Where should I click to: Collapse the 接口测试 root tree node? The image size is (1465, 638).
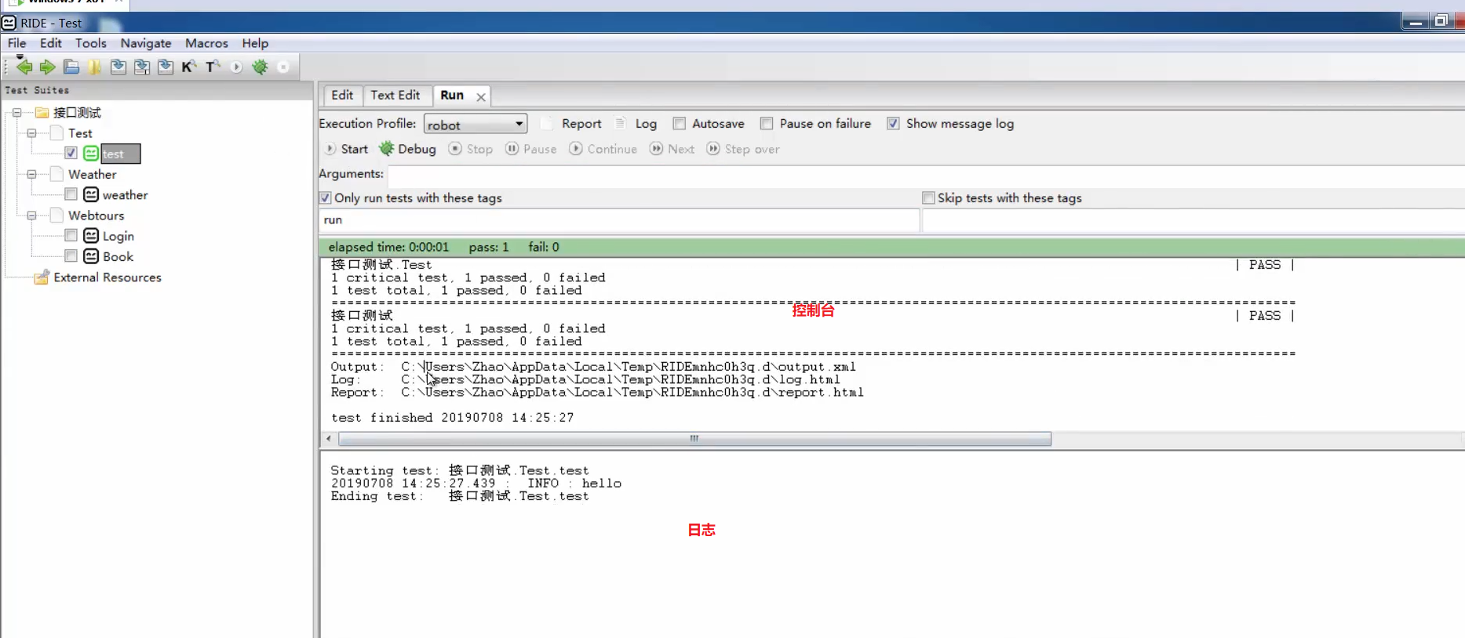16,113
